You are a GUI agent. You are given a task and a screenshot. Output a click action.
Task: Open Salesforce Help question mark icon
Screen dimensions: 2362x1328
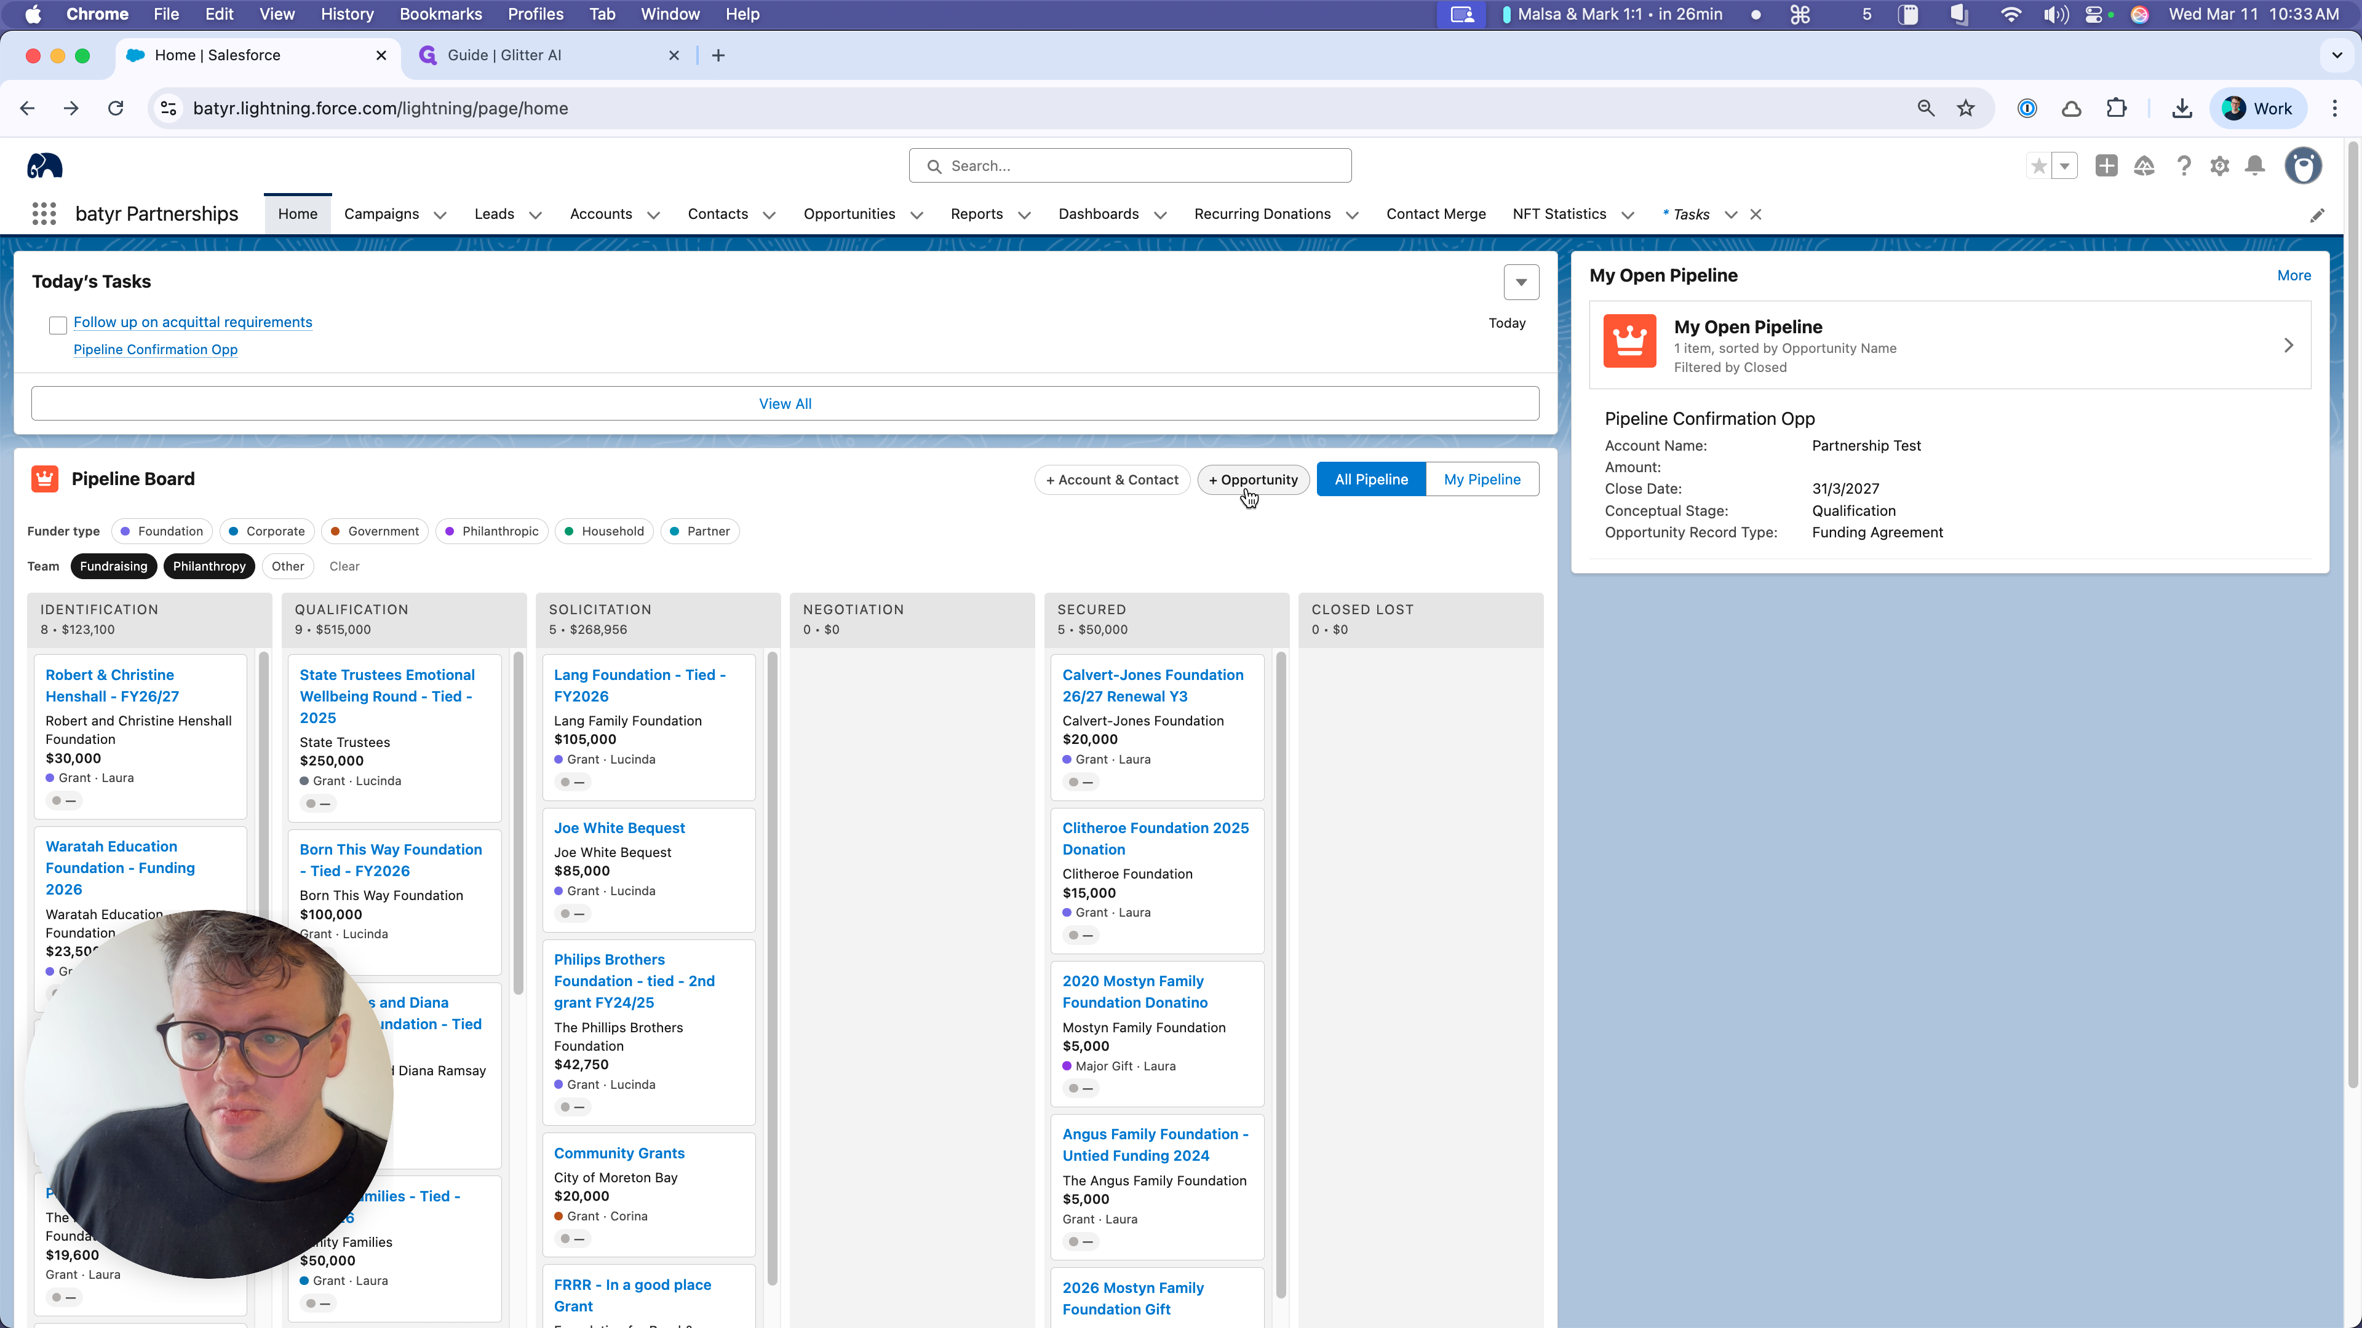click(x=2183, y=166)
